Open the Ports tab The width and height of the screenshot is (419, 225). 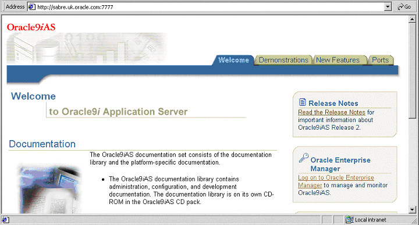pos(380,60)
